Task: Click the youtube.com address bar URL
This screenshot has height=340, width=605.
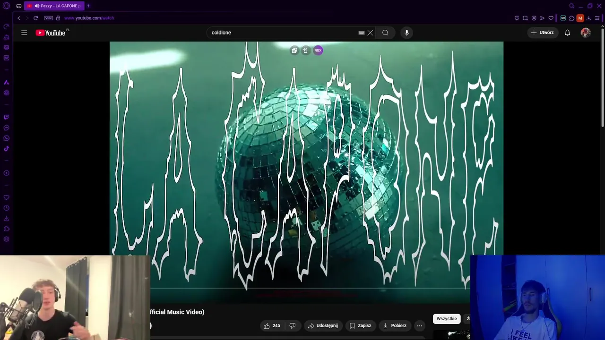Action: pos(89,18)
